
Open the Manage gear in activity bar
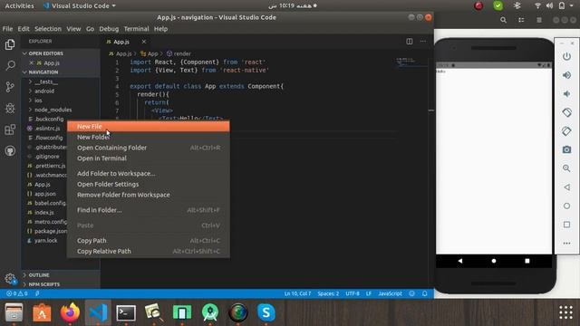click(x=10, y=278)
